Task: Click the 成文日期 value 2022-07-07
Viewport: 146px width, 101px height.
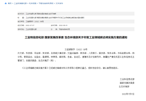Action: point(30,25)
